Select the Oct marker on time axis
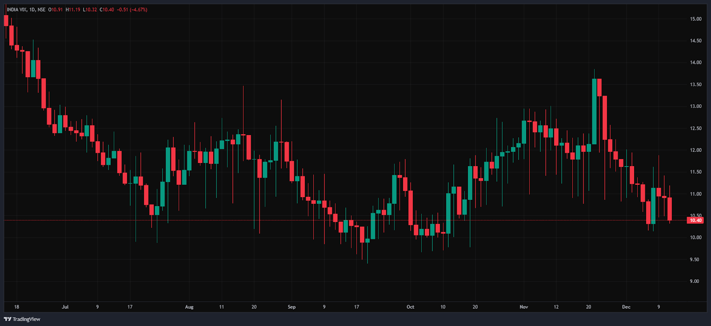This screenshot has width=711, height=326. click(x=410, y=307)
